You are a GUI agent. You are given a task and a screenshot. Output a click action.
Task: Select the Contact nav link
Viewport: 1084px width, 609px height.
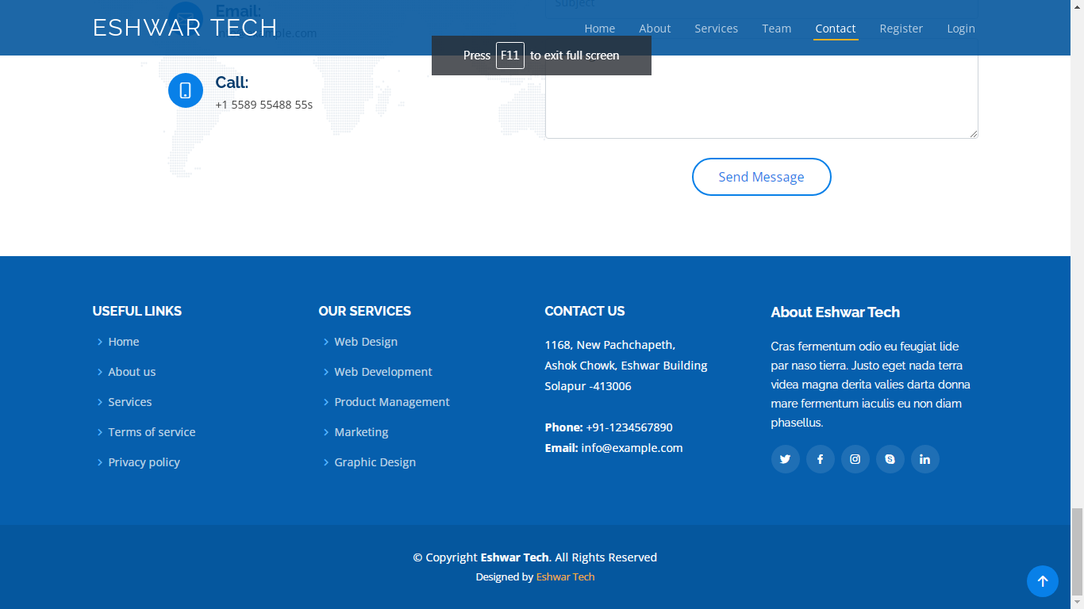836,29
